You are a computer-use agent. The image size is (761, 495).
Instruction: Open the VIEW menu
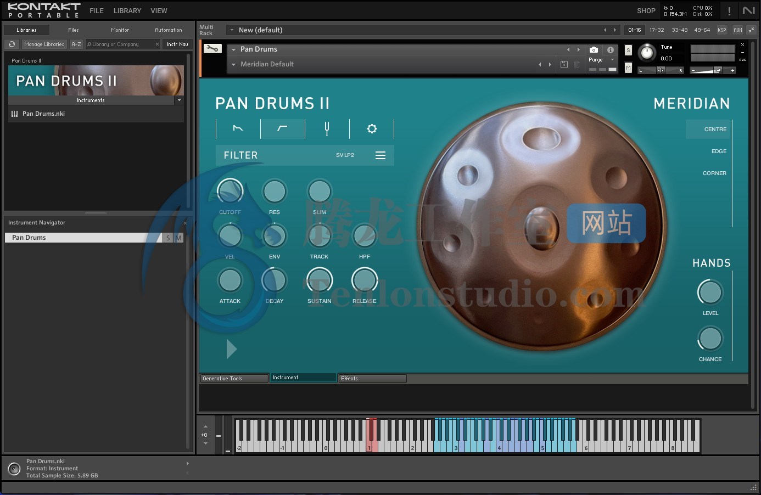click(x=159, y=11)
